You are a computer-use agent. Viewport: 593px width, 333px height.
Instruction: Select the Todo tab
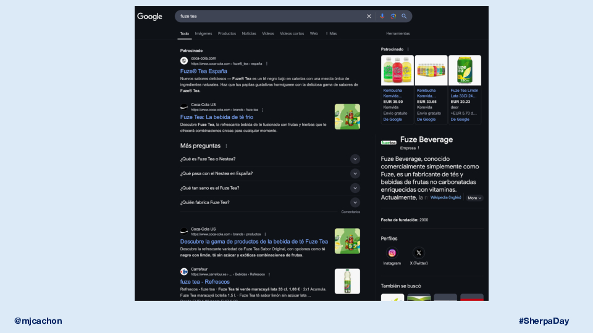[x=185, y=33]
